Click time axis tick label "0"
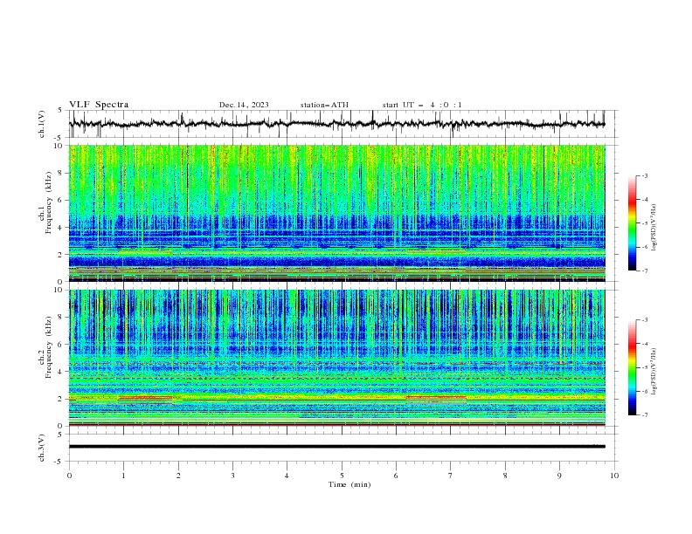This screenshot has height=534, width=692. [x=69, y=476]
